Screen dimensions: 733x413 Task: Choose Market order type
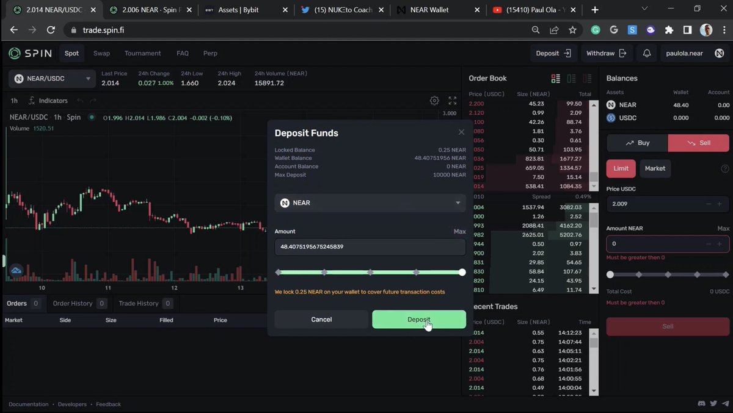coord(655,168)
